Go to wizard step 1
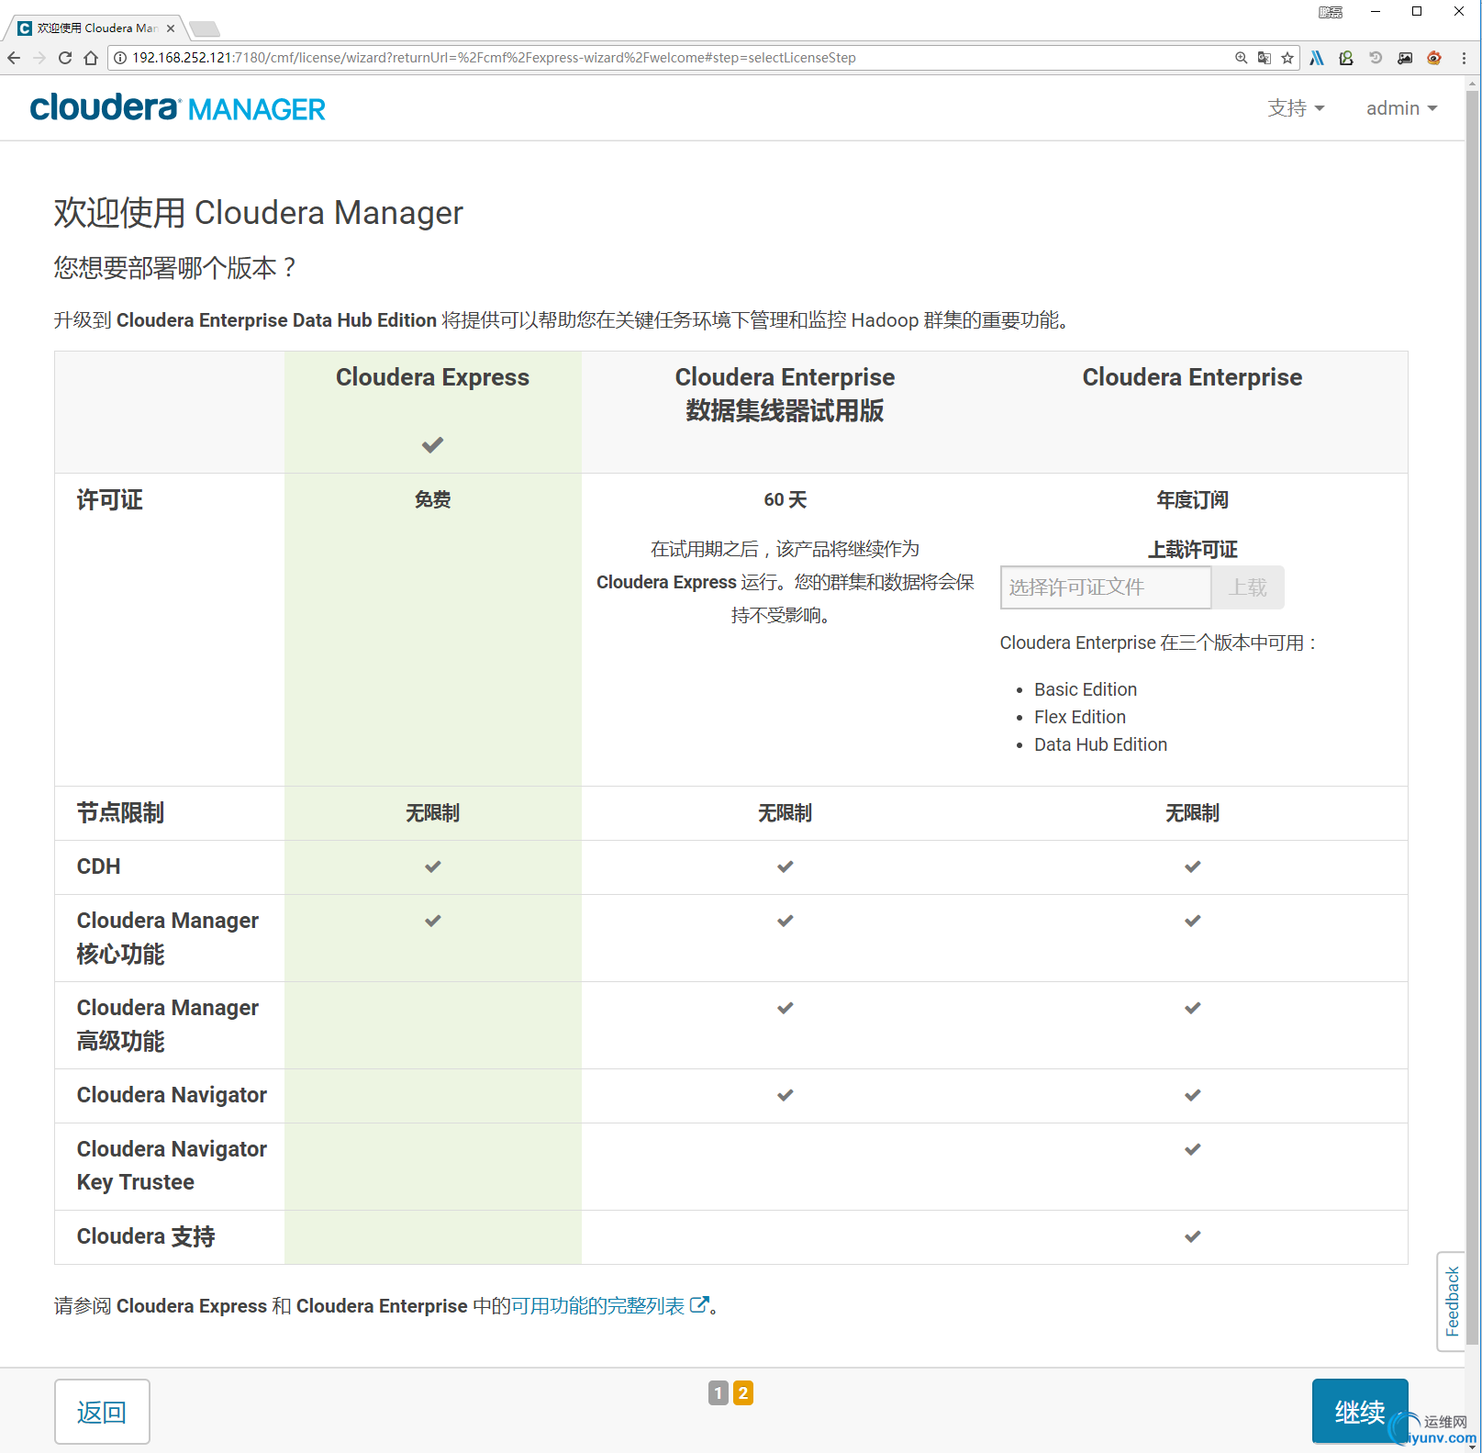This screenshot has height=1453, width=1482. coord(719,1393)
